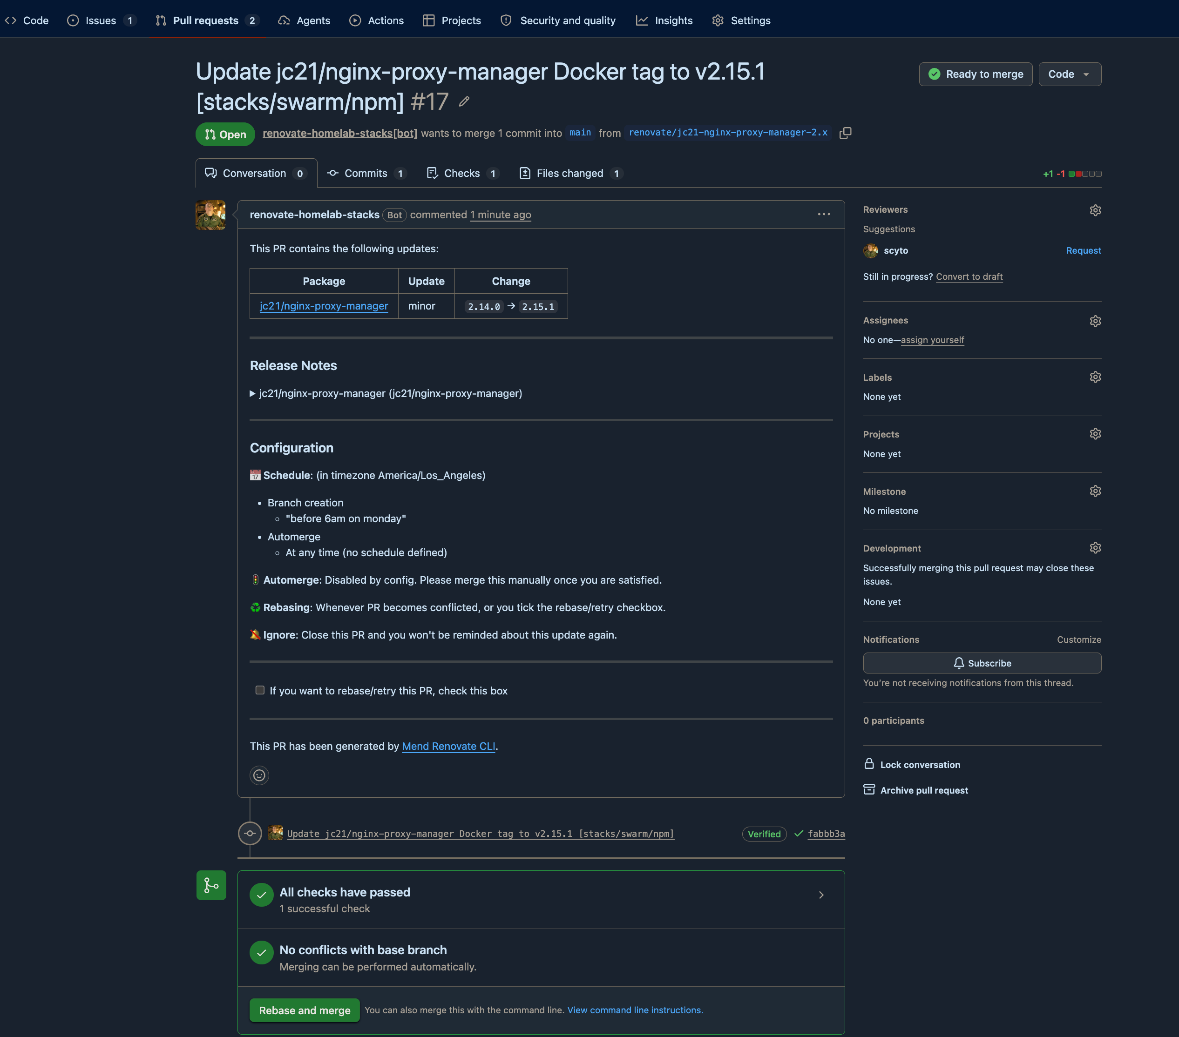Expand All checks have passed chevron
The height and width of the screenshot is (1037, 1179).
tap(821, 895)
